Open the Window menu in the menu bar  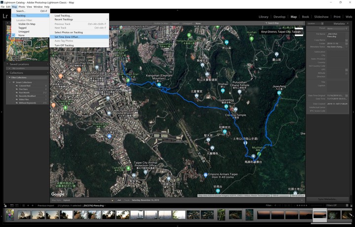38,7
